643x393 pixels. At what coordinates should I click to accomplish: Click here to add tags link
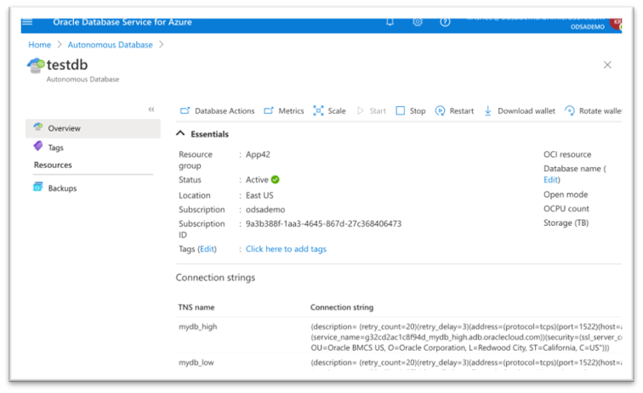point(286,249)
